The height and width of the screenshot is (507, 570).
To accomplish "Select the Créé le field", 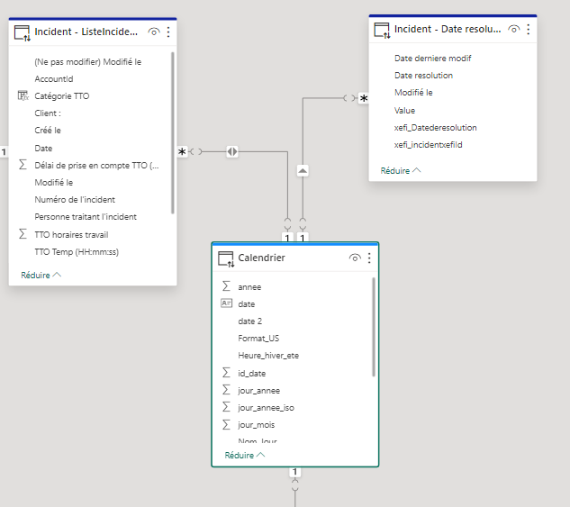I will coord(48,130).
